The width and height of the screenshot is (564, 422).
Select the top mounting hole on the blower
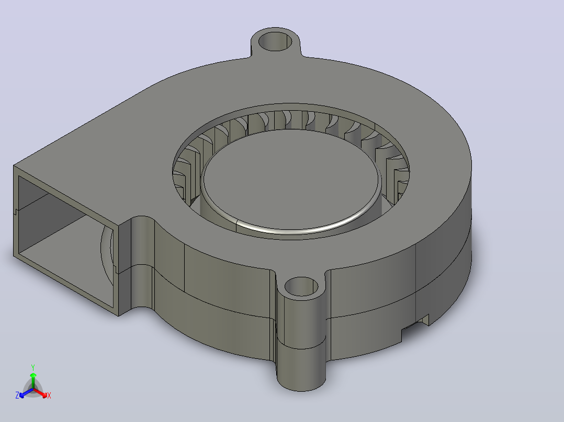[276, 41]
